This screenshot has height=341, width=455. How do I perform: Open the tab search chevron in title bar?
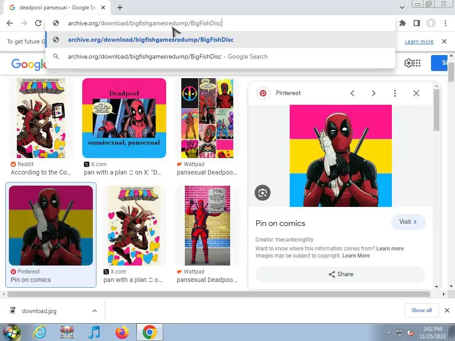click(402, 8)
